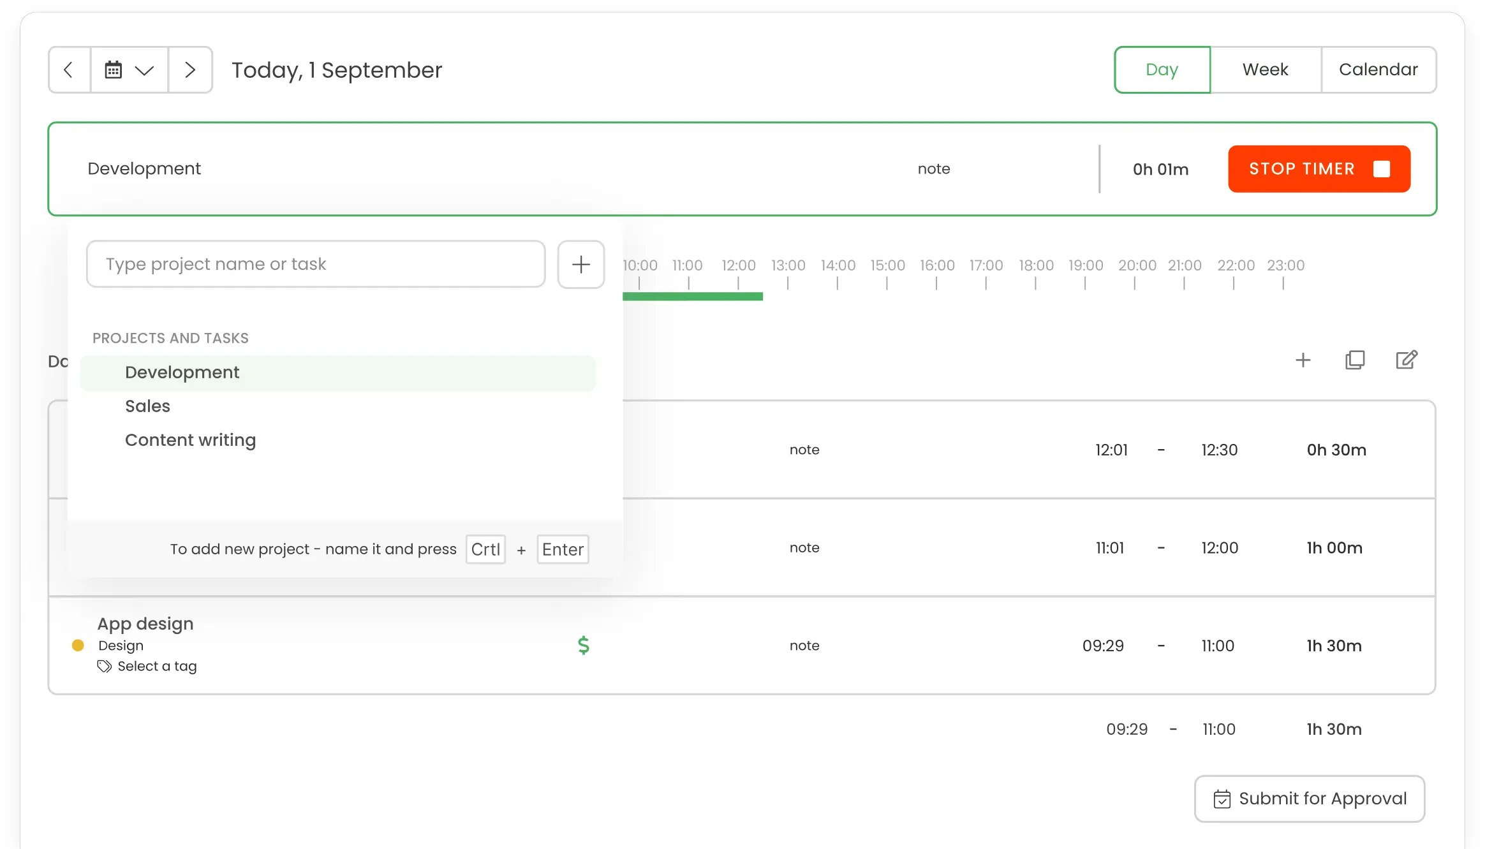Screen dimensions: 1485x849
Task: Choose Content writing from the suggestions
Action: click(190, 439)
